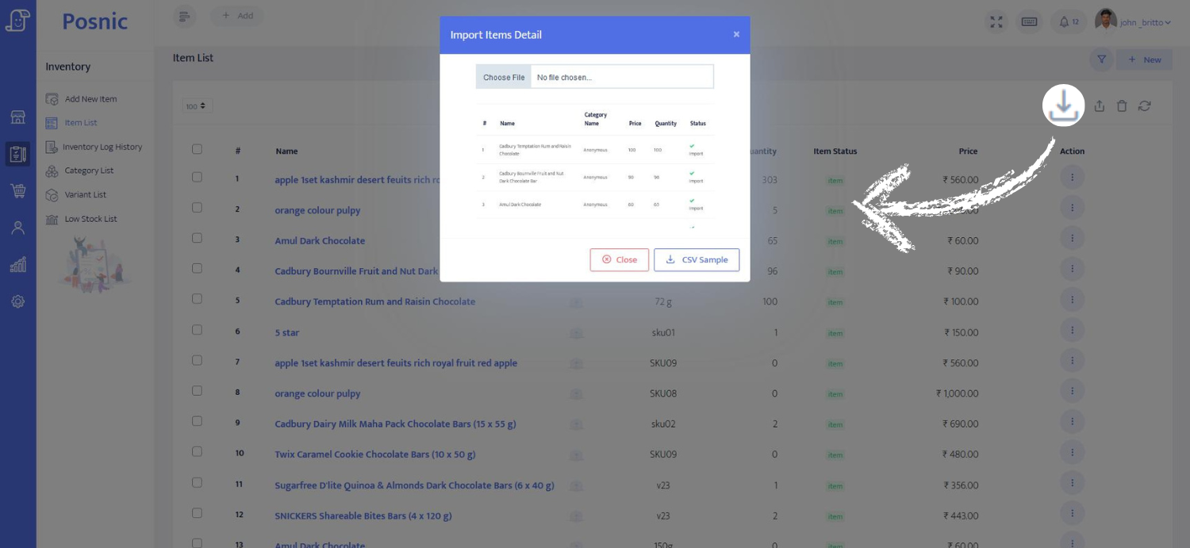The height and width of the screenshot is (548, 1190).
Task: Open action menu for the 5 star row
Action: [x=1072, y=331]
